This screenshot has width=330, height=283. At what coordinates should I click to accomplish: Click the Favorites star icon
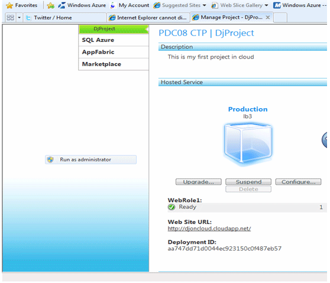pos(9,5)
